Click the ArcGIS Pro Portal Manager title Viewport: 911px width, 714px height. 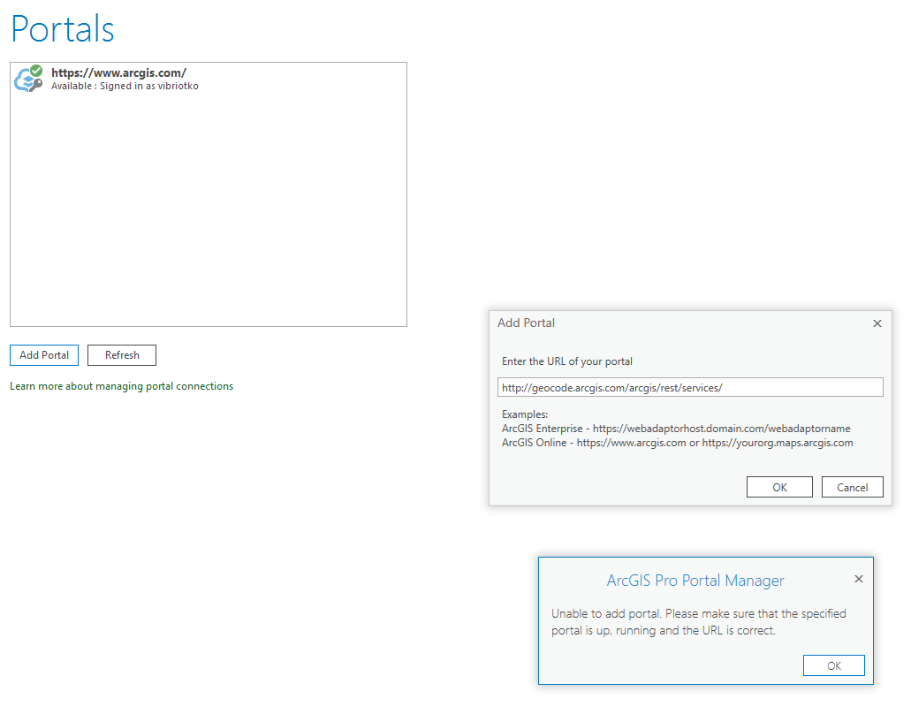695,581
